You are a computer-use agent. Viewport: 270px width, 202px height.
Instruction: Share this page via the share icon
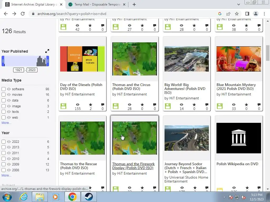tap(228, 14)
